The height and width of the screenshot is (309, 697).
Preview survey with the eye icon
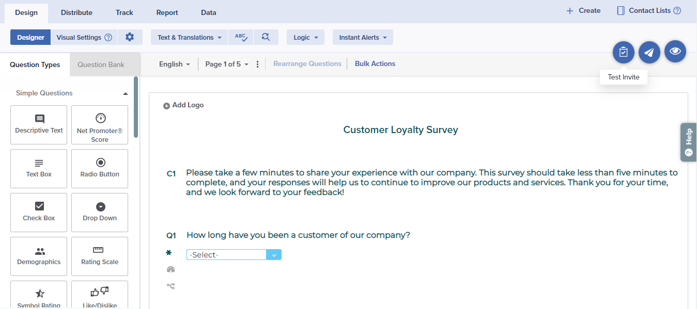pos(675,52)
